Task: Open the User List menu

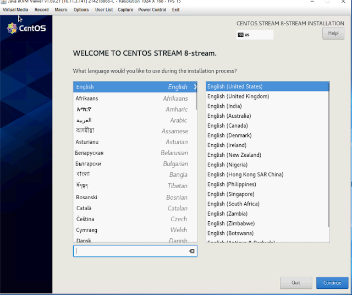Action: point(104,10)
